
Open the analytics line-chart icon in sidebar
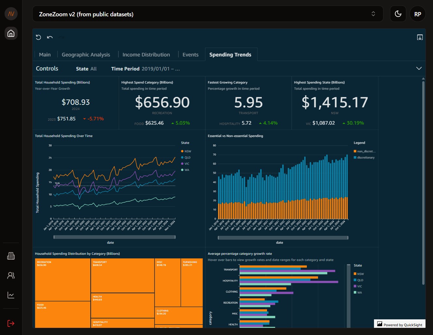pyautogui.click(x=11, y=295)
